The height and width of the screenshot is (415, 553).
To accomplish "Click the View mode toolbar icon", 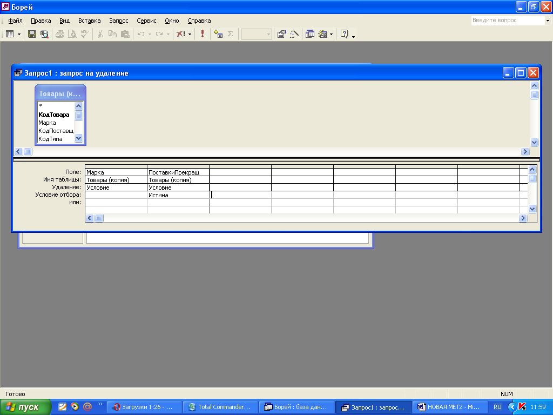I will click(10, 34).
